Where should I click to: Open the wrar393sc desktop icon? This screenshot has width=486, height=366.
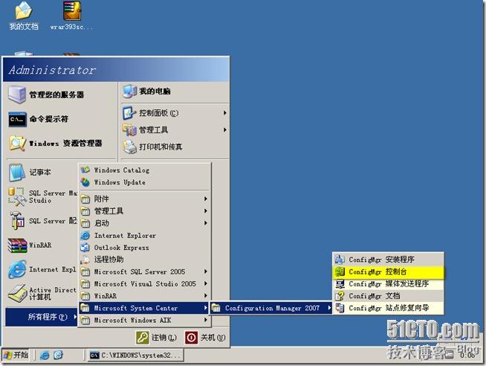pos(72,16)
